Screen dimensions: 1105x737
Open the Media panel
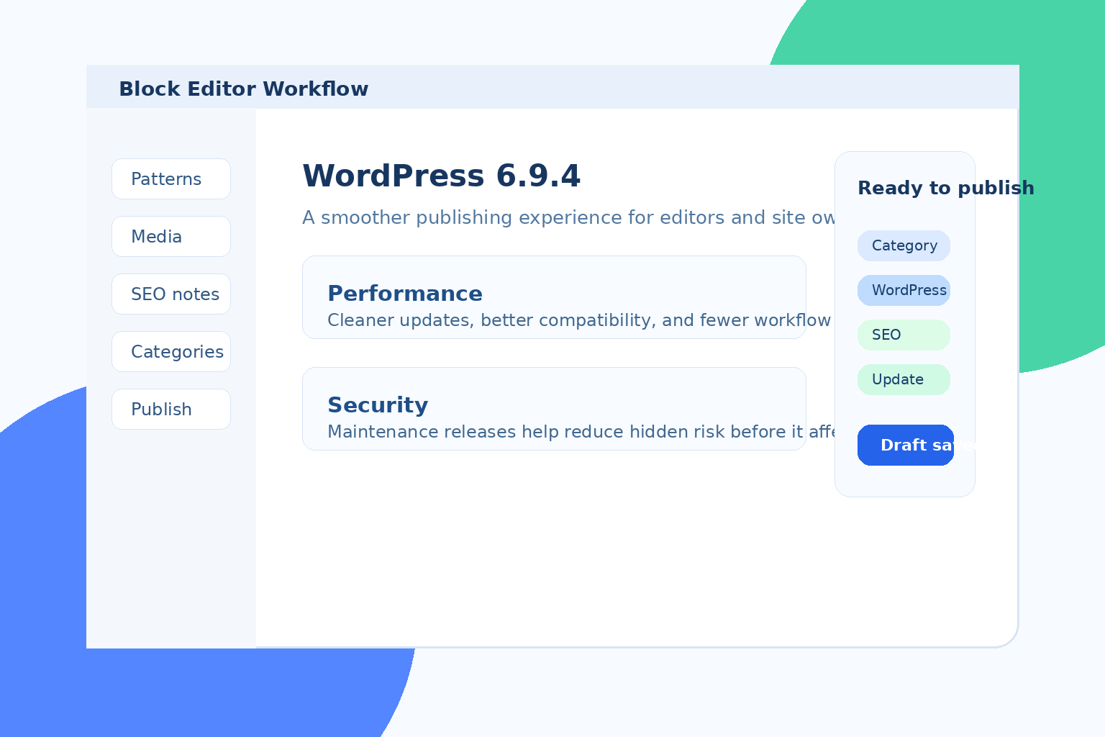170,236
